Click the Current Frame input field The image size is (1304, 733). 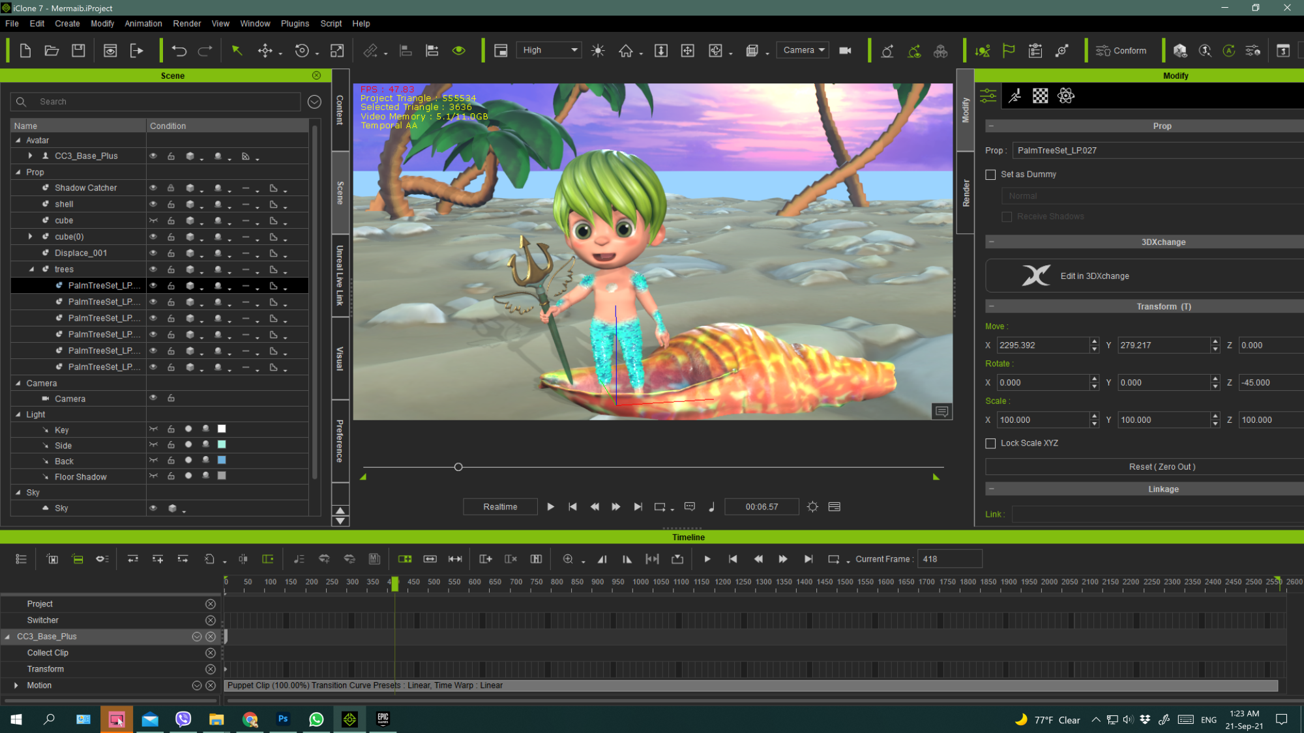tap(949, 559)
